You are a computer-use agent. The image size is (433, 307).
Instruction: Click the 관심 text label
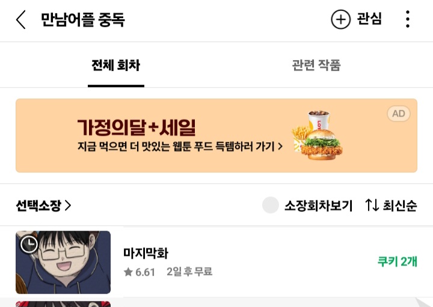pyautogui.click(x=369, y=19)
